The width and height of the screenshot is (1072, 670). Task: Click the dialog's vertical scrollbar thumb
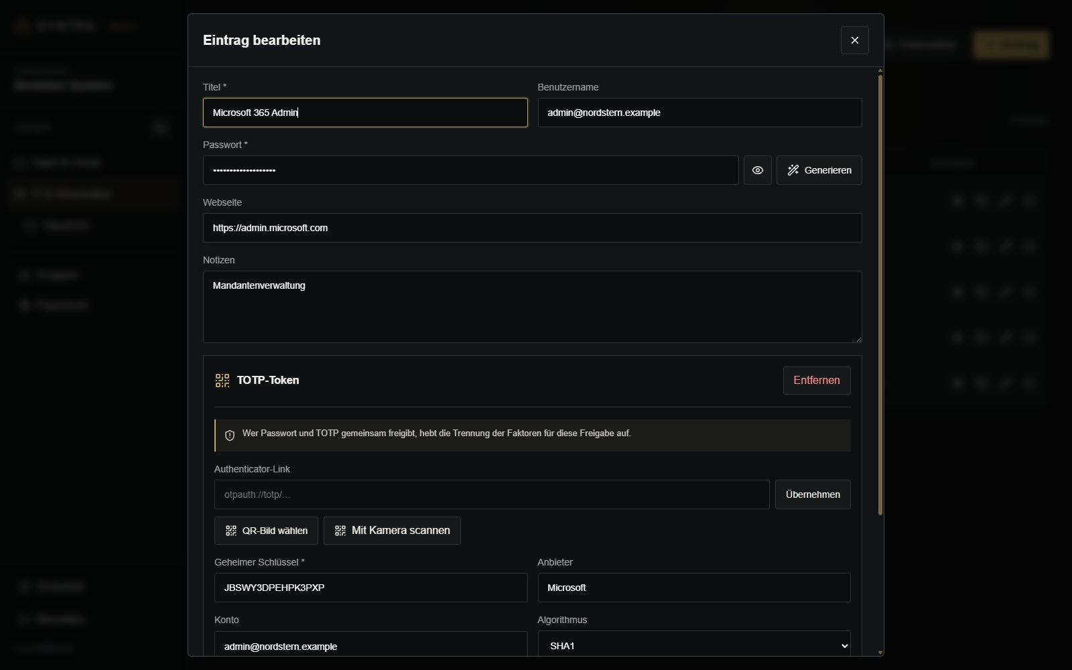point(880,295)
